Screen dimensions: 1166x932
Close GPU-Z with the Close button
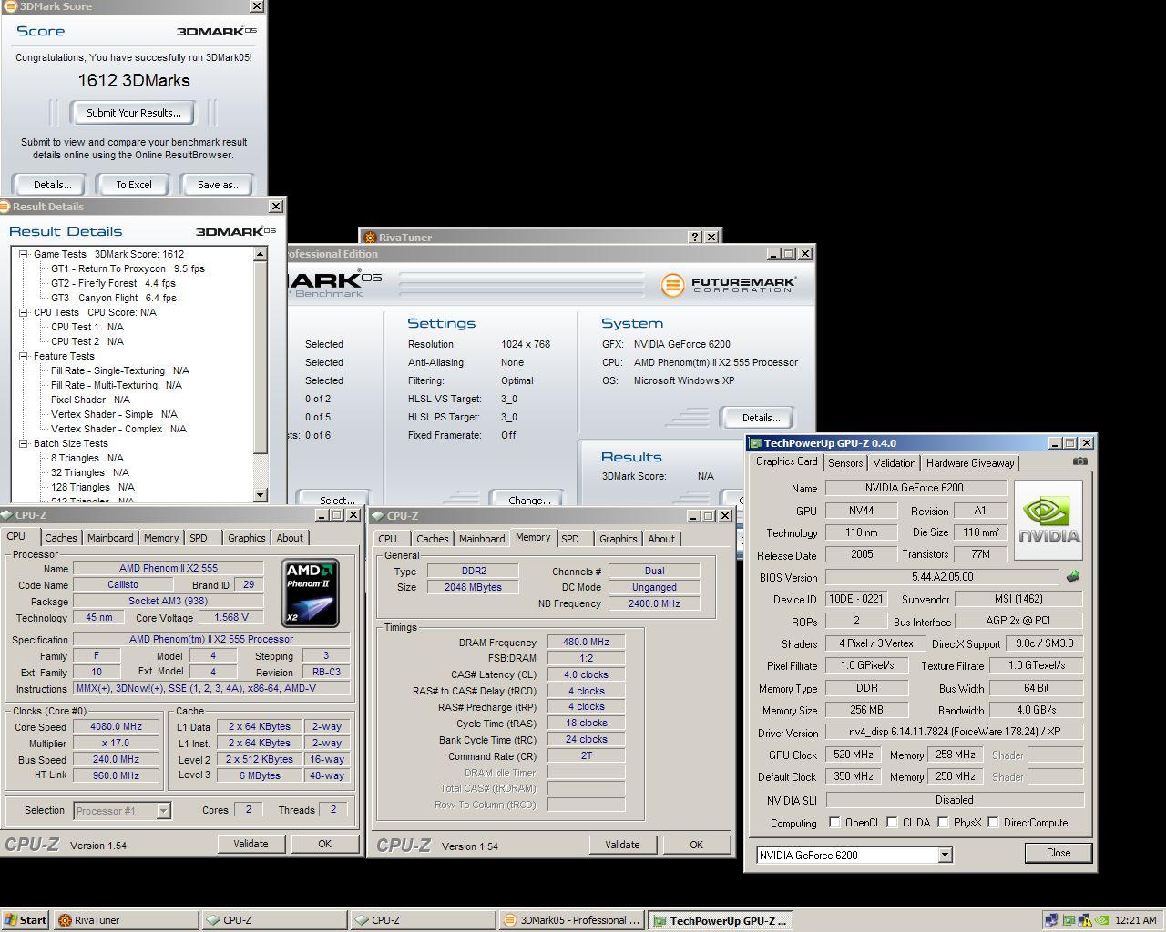pos(1059,853)
